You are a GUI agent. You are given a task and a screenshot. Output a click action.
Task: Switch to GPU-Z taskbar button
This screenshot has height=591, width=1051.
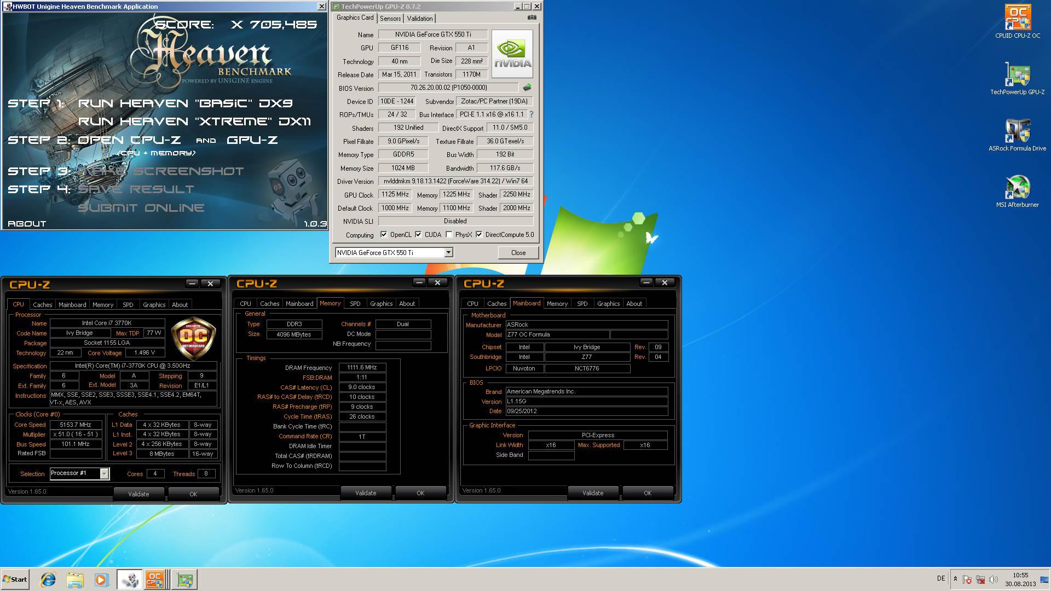point(184,580)
